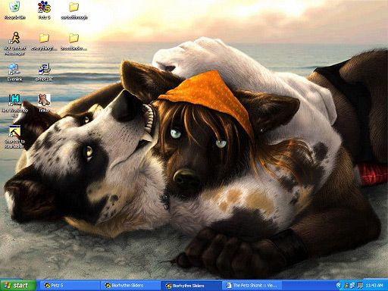Open the Tinker teddy bear icon
388x291 pixels.
point(44,103)
